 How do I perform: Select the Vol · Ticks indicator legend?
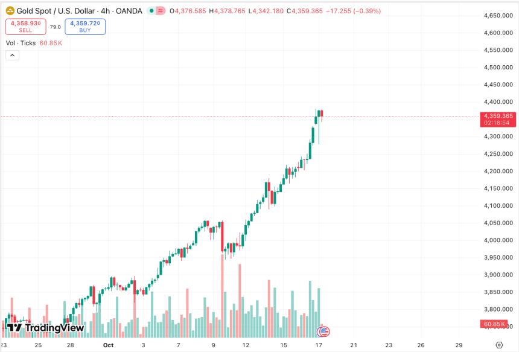tap(21, 43)
